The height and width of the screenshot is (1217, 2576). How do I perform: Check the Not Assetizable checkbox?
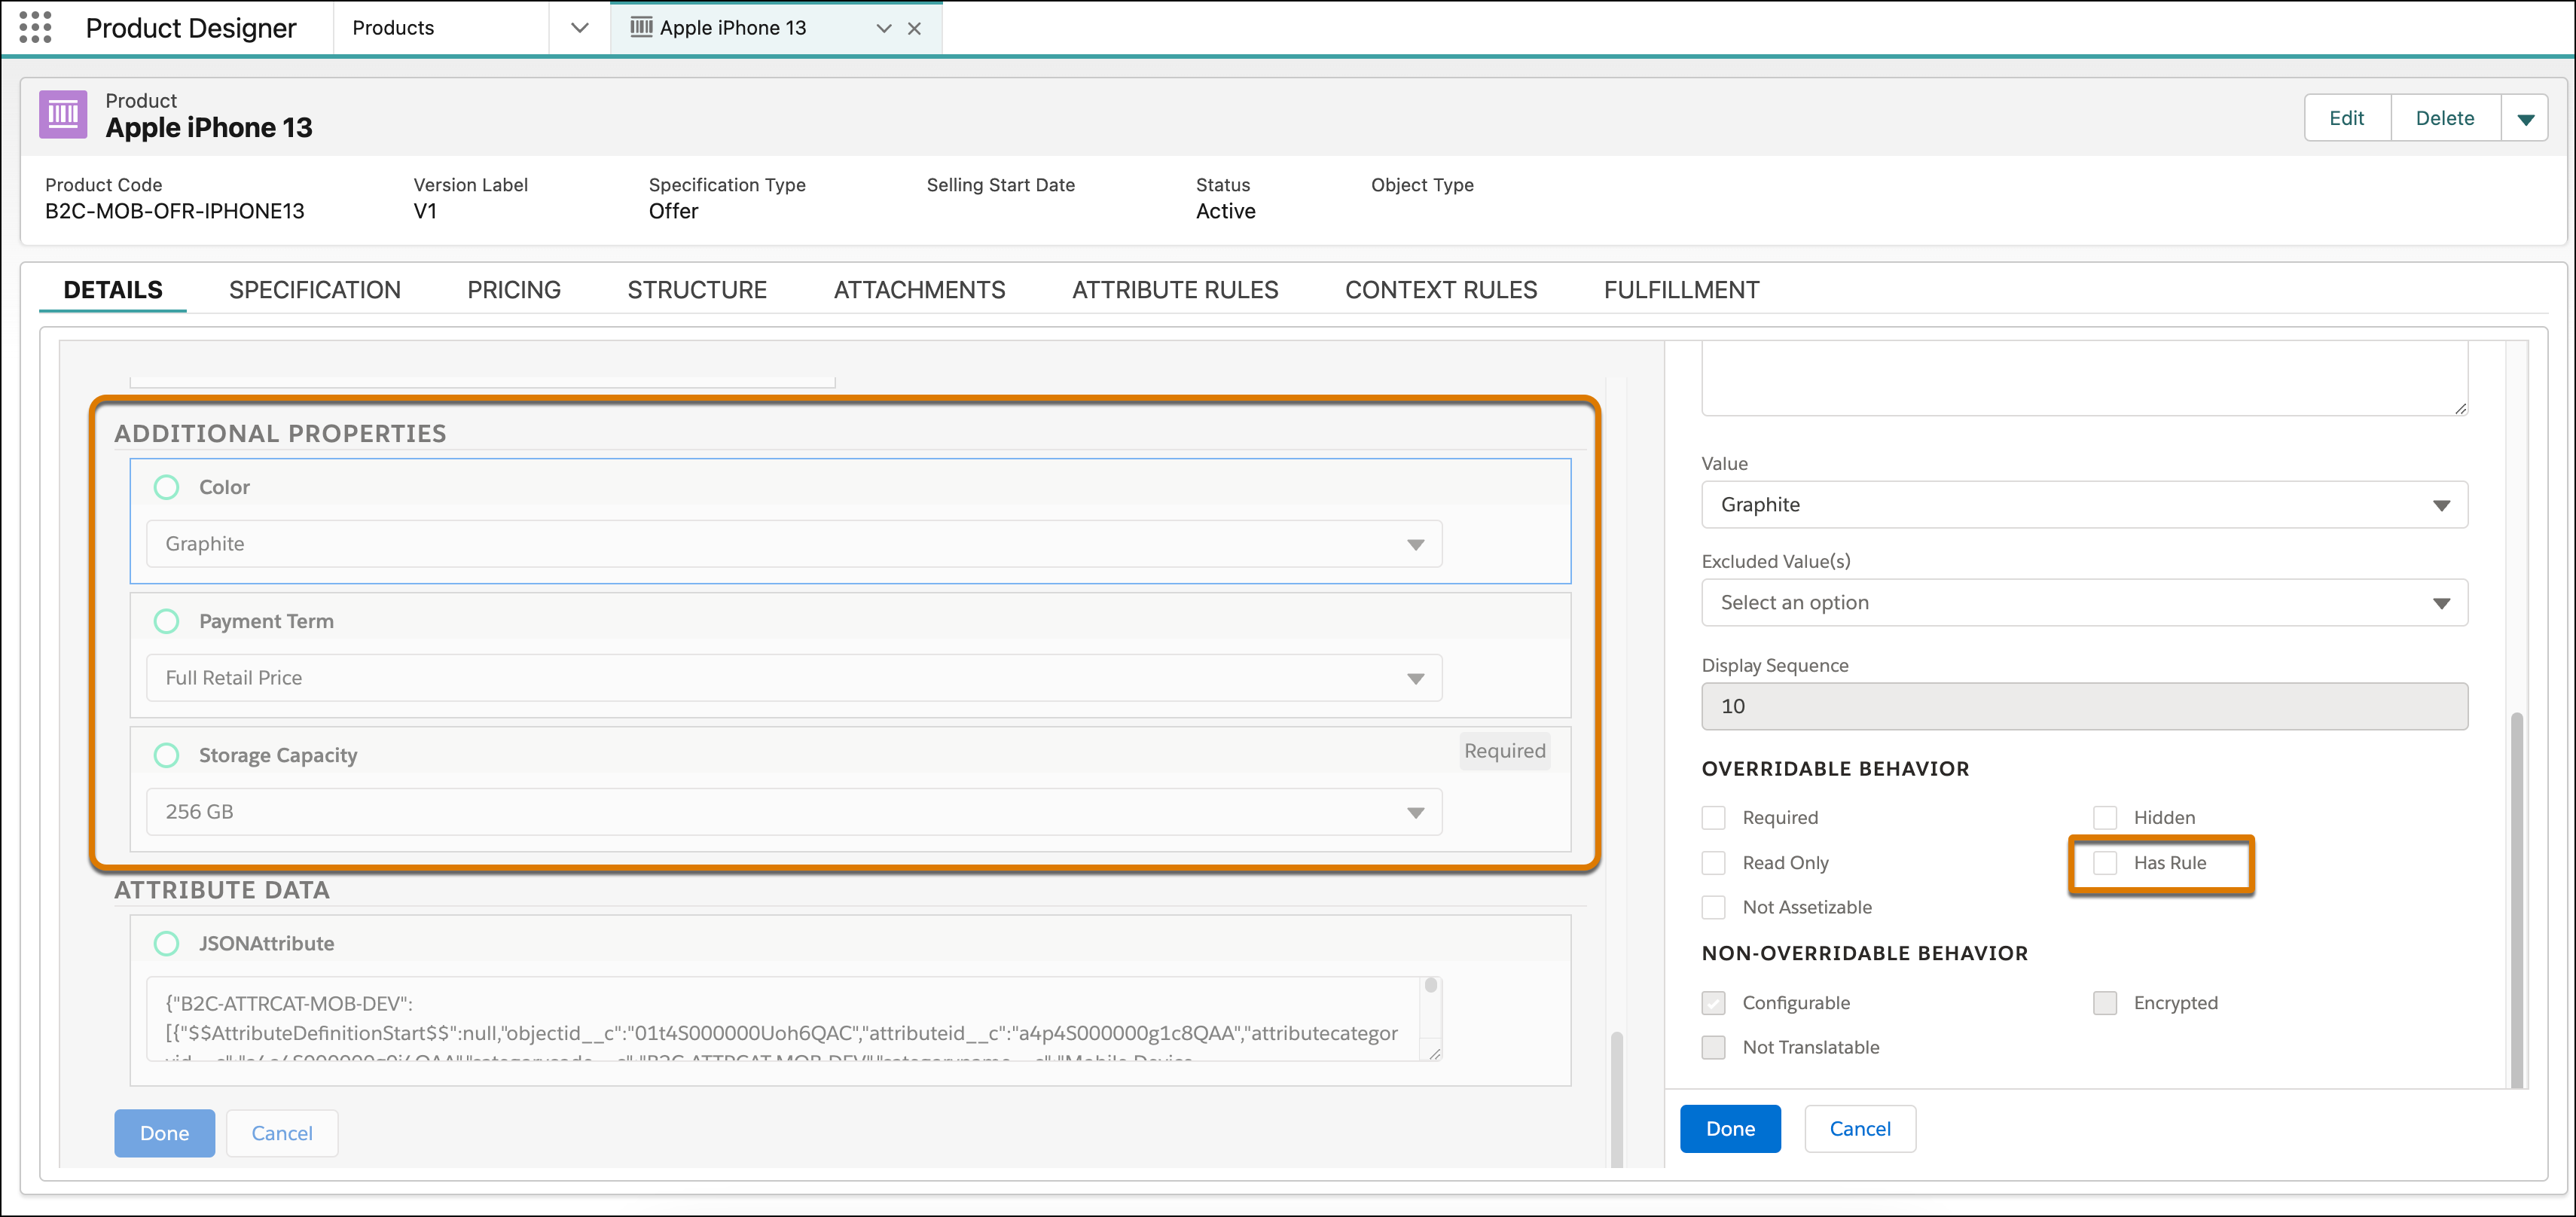1714,908
